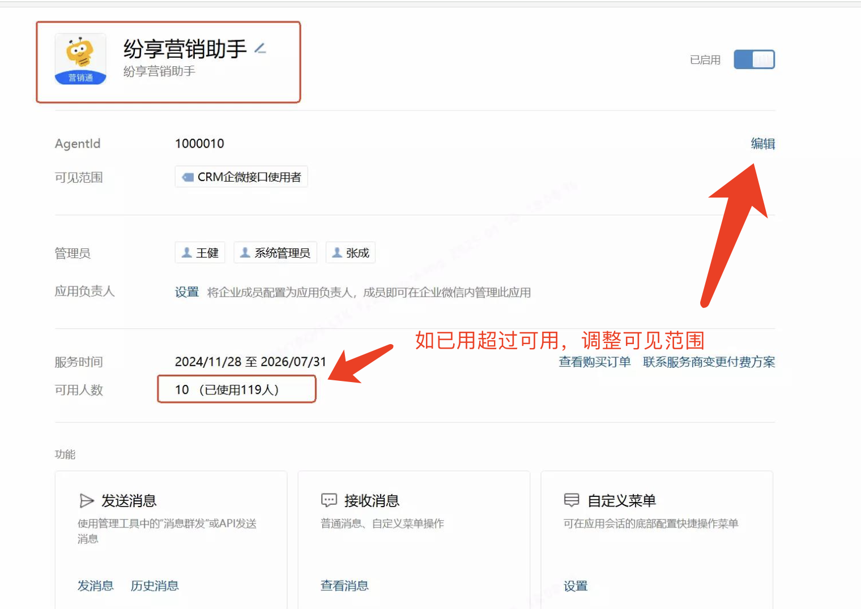Click the 纷享营销助手 app title
Image resolution: width=861 pixels, height=609 pixels.
tap(185, 49)
